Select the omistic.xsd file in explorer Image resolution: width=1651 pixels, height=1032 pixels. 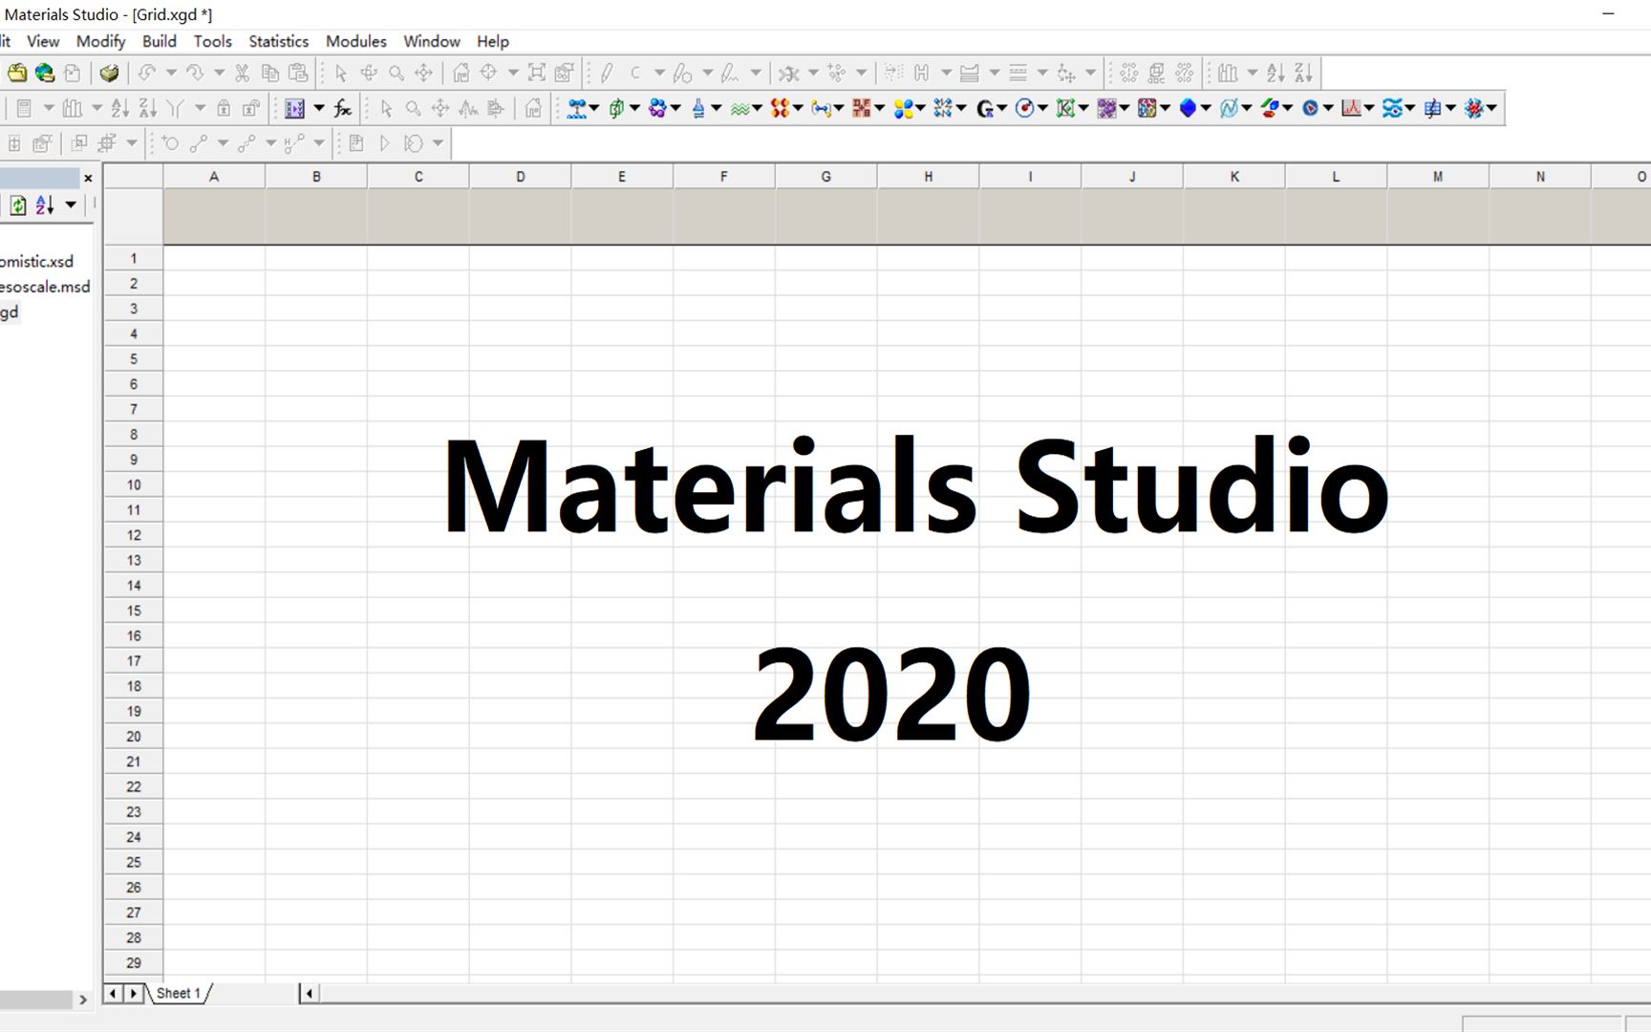click(36, 262)
